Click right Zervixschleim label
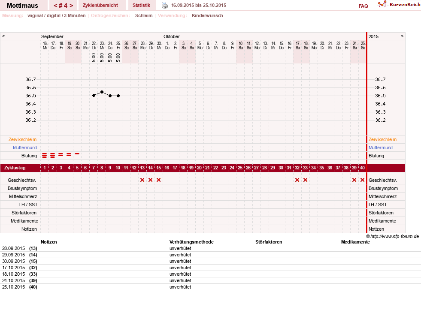This screenshot has width=421, height=310. click(x=382, y=139)
